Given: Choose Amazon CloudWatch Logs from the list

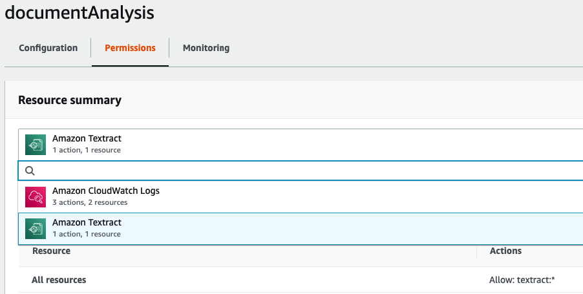Looking at the screenshot, I should (301, 197).
